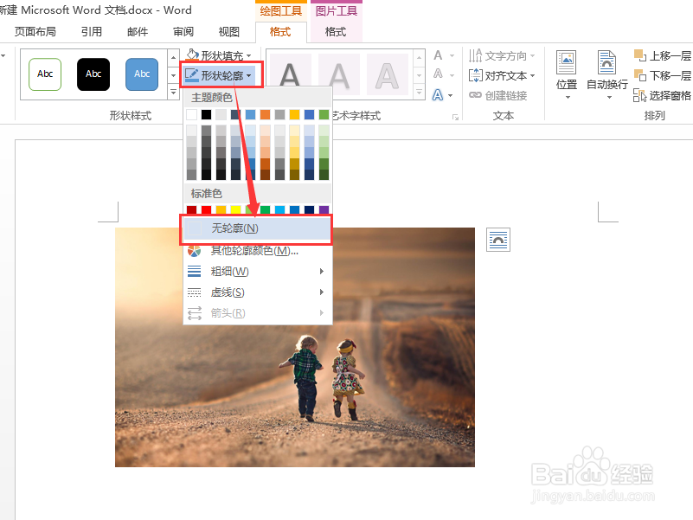Switch to the 格式 Picture Tools tab

pyautogui.click(x=334, y=32)
